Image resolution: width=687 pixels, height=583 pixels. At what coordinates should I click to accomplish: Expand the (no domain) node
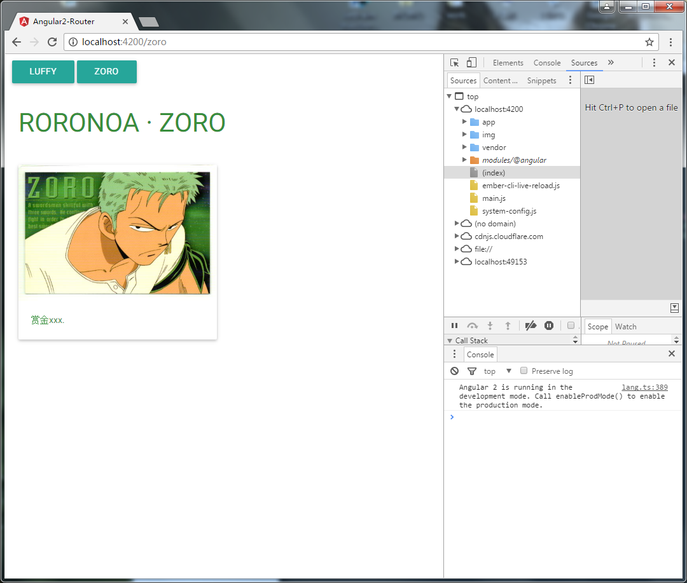pos(457,223)
